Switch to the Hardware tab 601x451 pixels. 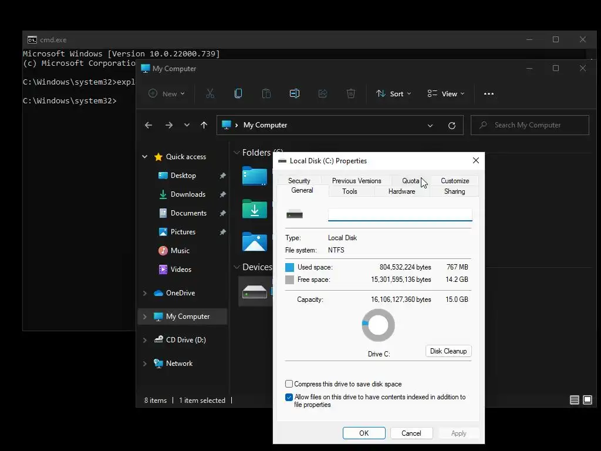[401, 191]
